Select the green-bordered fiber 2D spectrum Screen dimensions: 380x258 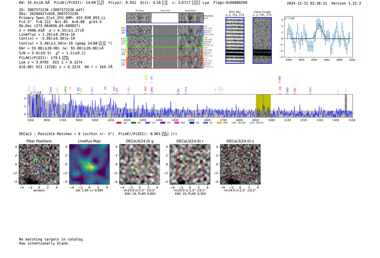tap(165, 41)
